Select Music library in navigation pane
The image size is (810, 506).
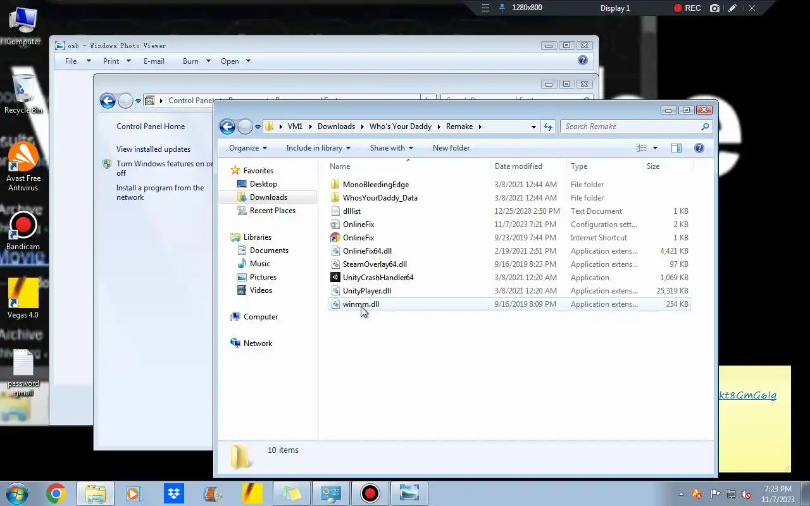[x=259, y=264]
